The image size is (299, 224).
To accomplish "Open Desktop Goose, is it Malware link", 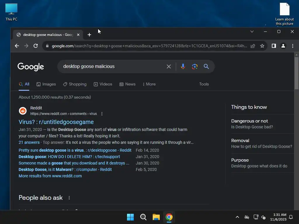I will pyautogui.click(x=65, y=169).
